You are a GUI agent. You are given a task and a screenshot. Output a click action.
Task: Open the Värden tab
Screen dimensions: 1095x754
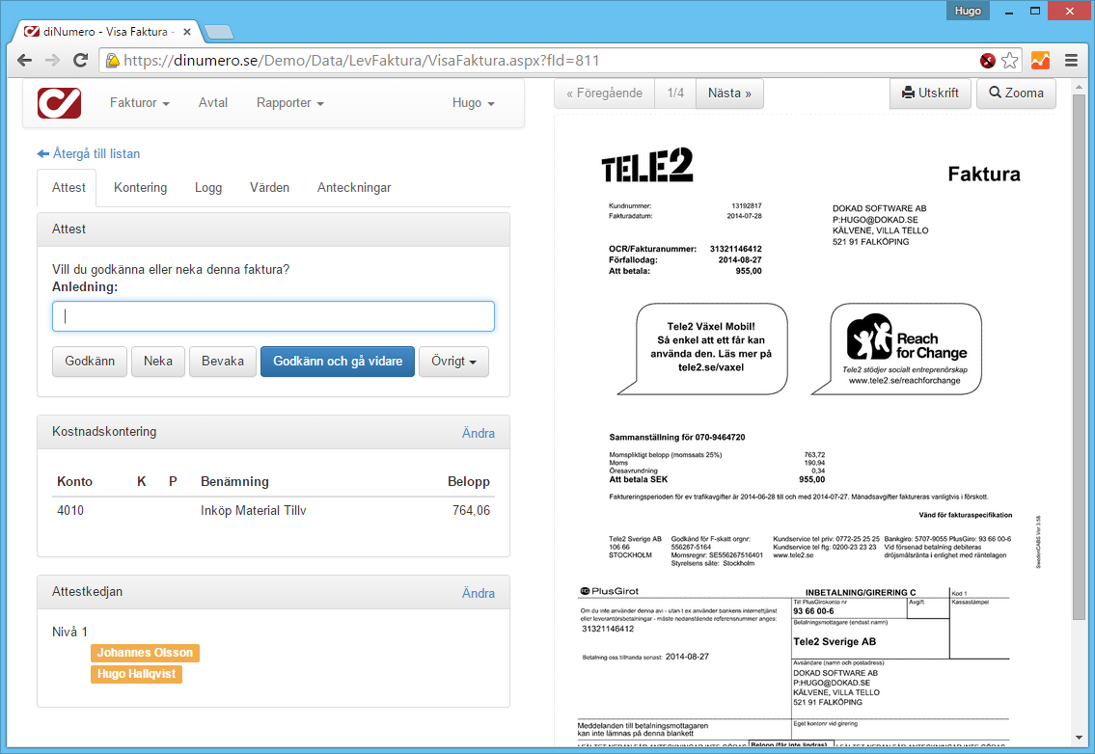tap(269, 187)
